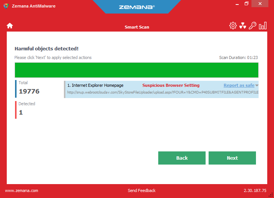Click Send Feedback link

point(142,190)
